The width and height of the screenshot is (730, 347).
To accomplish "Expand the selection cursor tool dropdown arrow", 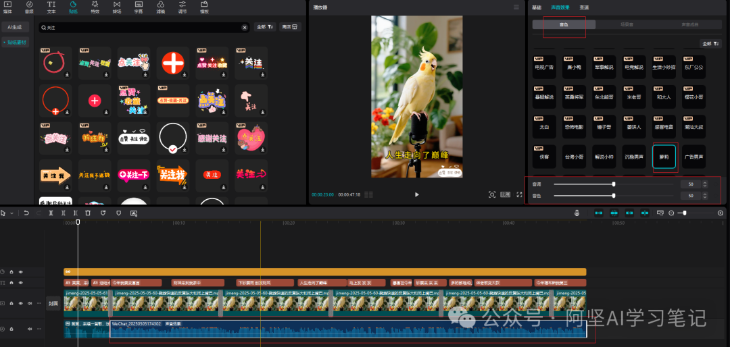I will pos(10,213).
